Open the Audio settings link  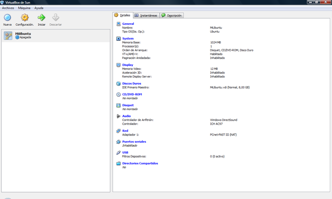(x=127, y=116)
